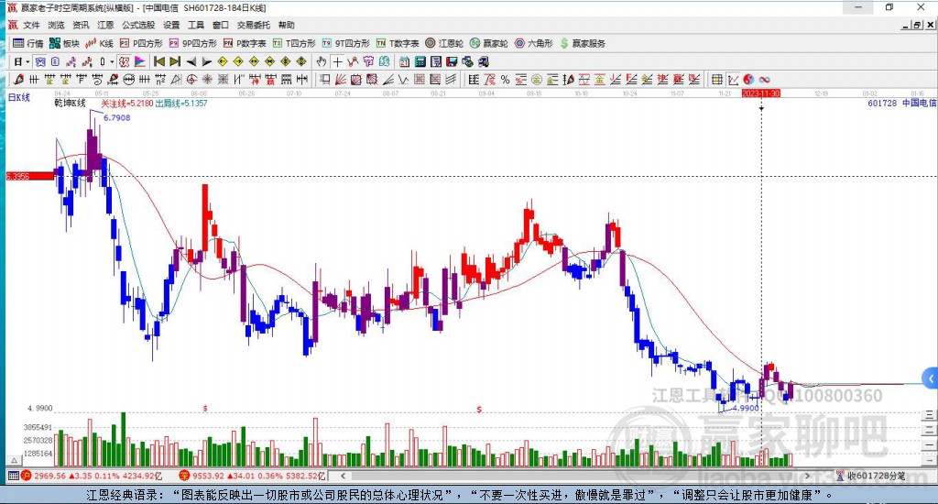
Task: Click the 关注线=5.2180 label
Action: 126,104
